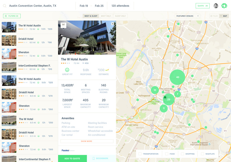231x162 pixels.
Task: Click the Bookmark button
Action: click(101, 158)
